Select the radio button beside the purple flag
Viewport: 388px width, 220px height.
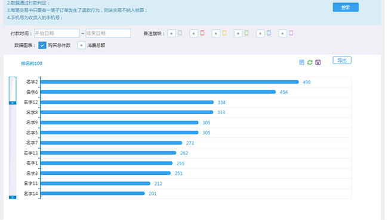282,33
